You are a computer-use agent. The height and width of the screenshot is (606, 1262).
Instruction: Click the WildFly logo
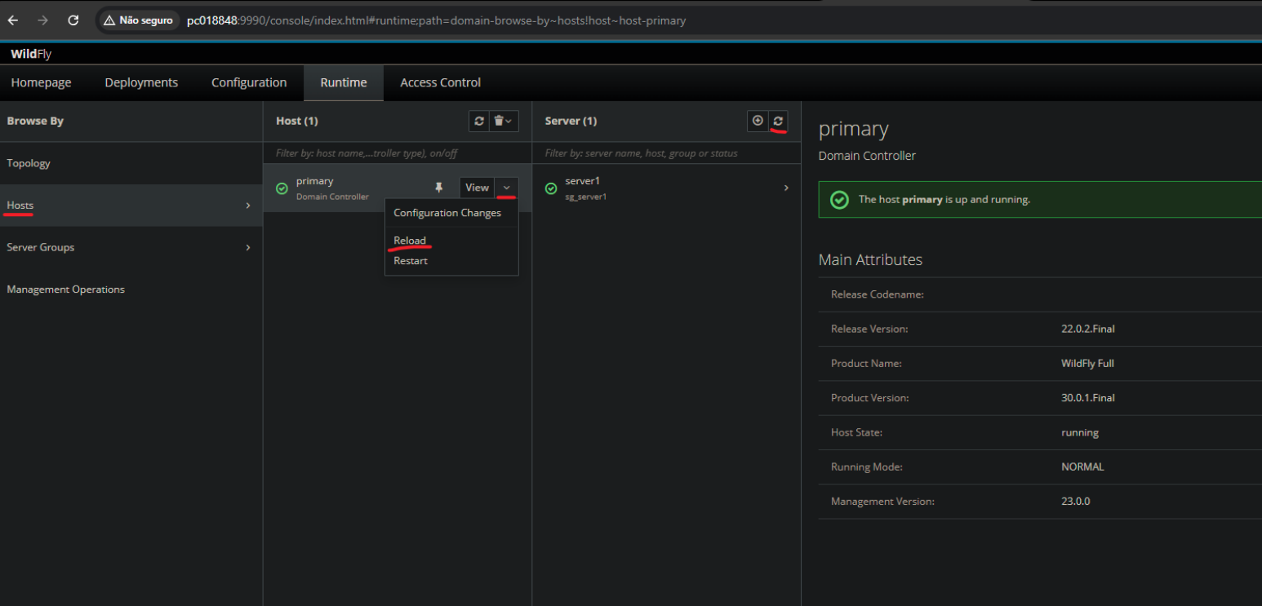pyautogui.click(x=31, y=54)
